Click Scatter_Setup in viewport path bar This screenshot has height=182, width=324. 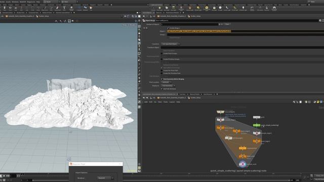coord(44,16)
